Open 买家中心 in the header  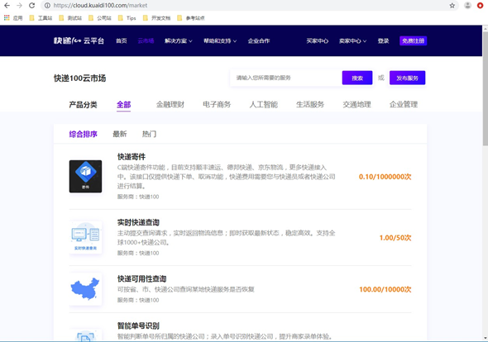tap(317, 40)
